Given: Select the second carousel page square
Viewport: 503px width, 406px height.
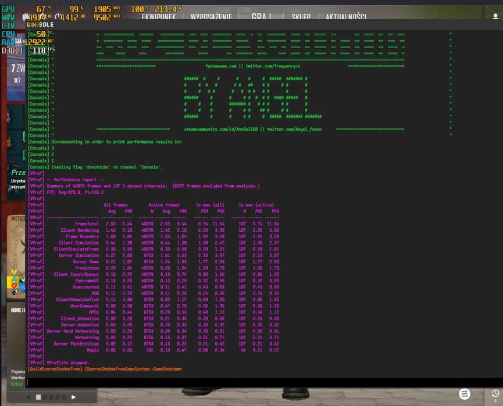Looking at the screenshot, I should (45, 397).
